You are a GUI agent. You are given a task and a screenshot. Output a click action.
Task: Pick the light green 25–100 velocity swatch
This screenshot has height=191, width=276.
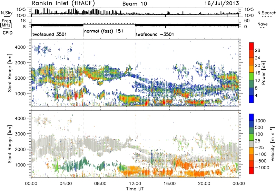252,137
